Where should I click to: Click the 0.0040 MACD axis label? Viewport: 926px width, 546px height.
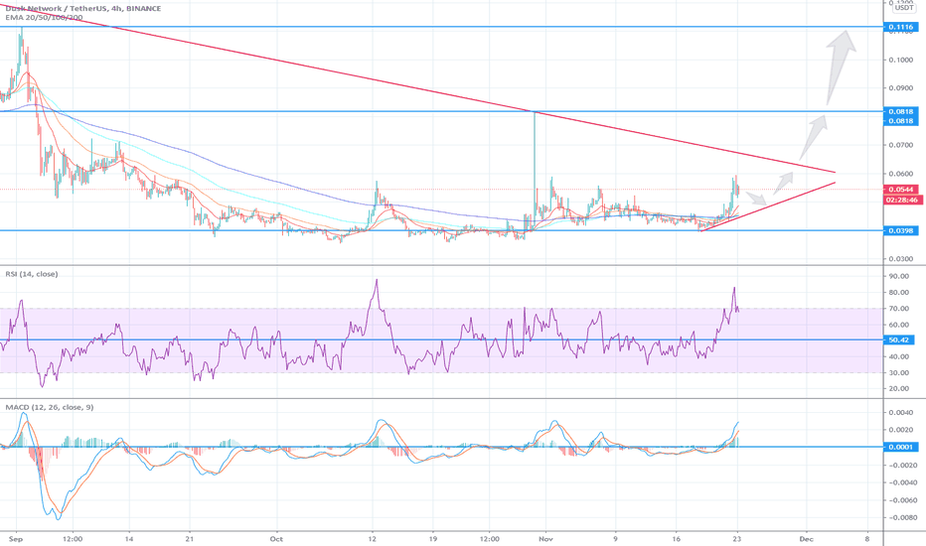pyautogui.click(x=900, y=413)
